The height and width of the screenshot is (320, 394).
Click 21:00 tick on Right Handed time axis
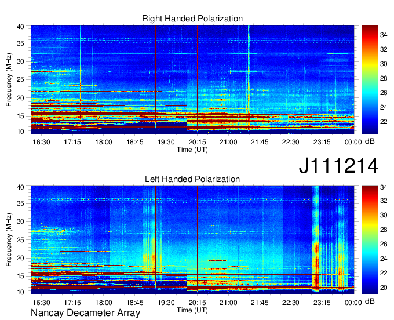[x=228, y=142]
